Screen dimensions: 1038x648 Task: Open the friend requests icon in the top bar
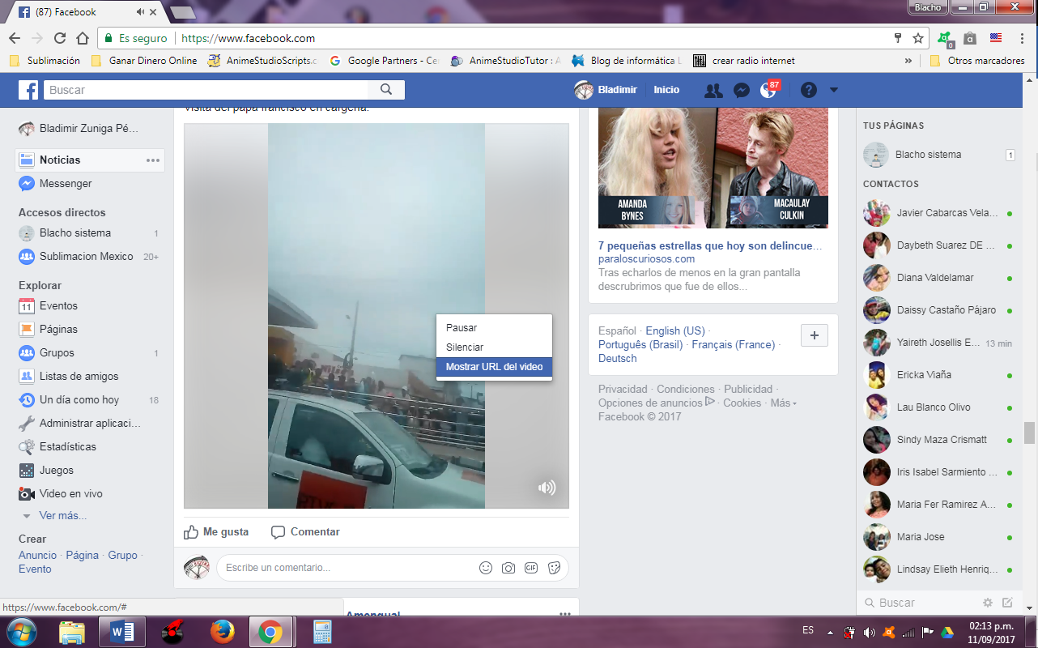(x=713, y=90)
